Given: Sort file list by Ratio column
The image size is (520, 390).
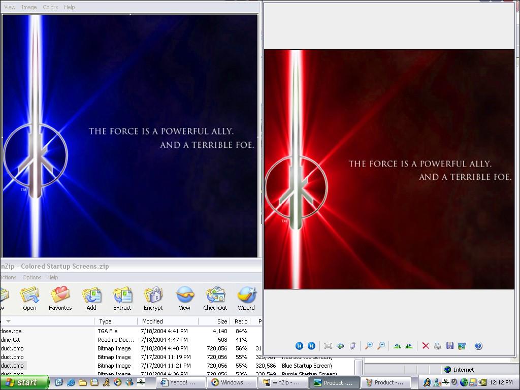Looking at the screenshot, I should tap(241, 321).
